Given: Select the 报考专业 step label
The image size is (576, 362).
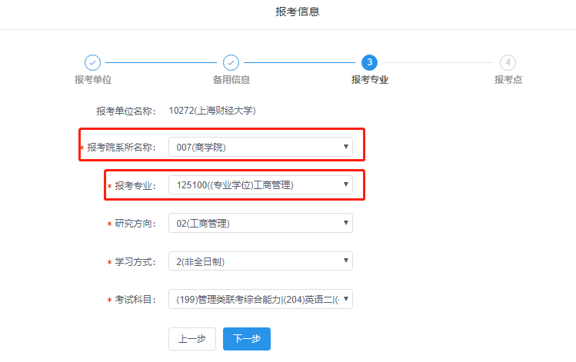Looking at the screenshot, I should click(x=369, y=79).
